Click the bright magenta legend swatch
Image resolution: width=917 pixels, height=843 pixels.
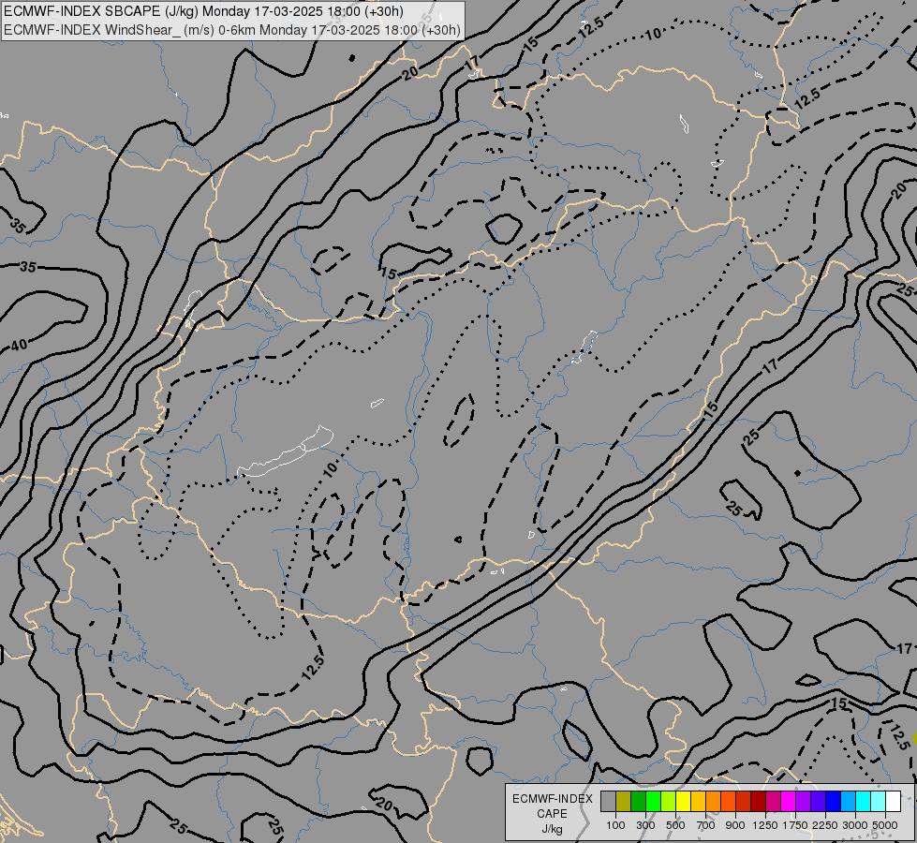point(789,801)
